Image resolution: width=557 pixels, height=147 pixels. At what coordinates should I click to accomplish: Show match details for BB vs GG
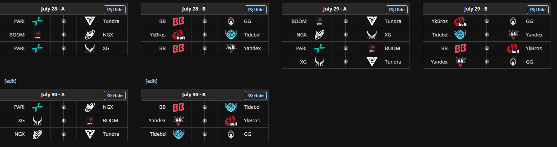(205, 21)
